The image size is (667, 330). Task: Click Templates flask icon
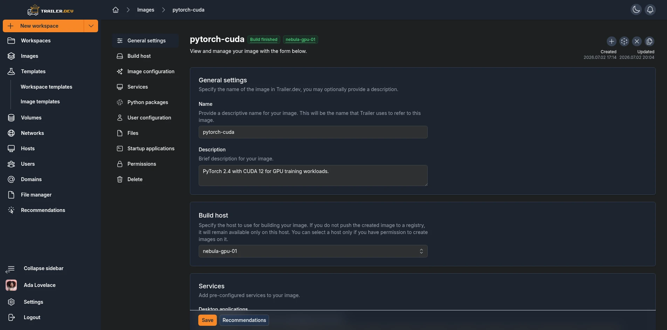point(11,71)
